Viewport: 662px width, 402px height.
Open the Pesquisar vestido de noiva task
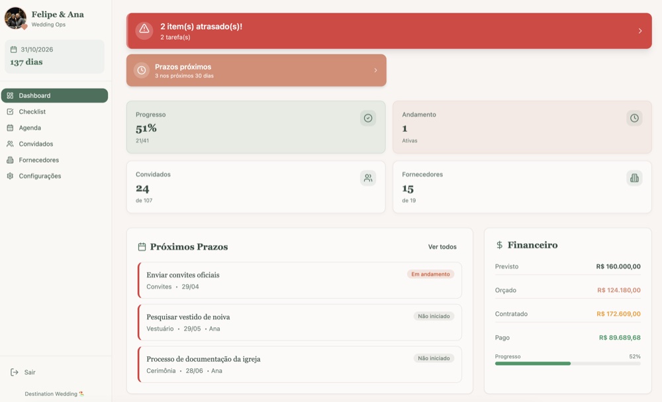coord(300,323)
